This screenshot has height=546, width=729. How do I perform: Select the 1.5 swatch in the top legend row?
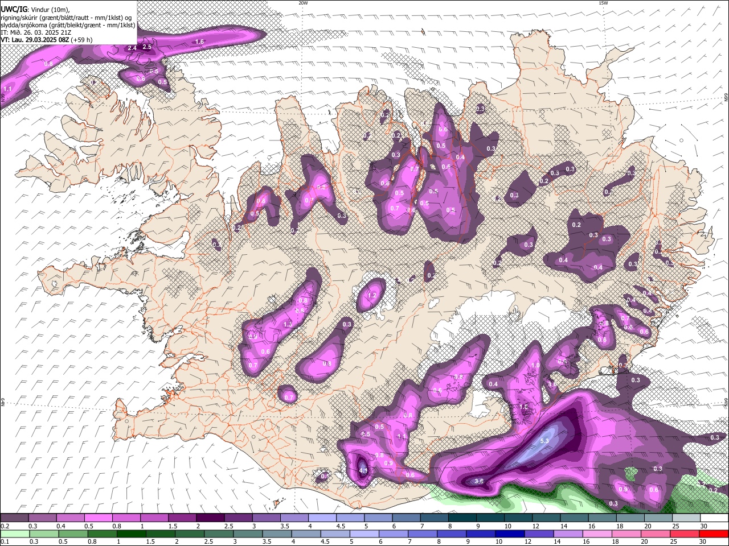(x=182, y=518)
